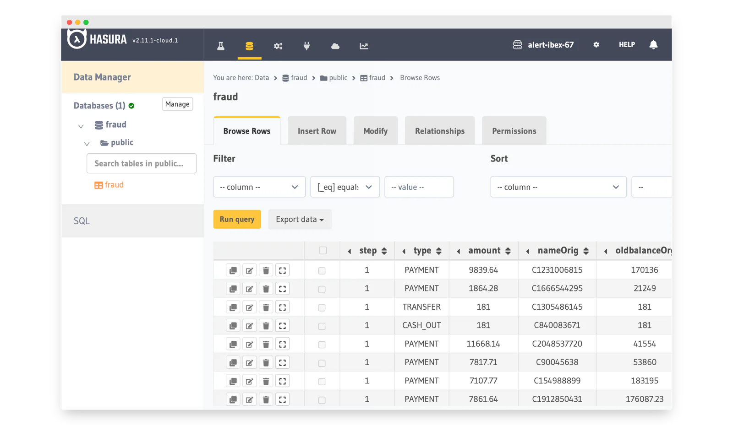This screenshot has width=733, height=425.
Task: Sort by the amount column arrows
Action: [x=508, y=251]
